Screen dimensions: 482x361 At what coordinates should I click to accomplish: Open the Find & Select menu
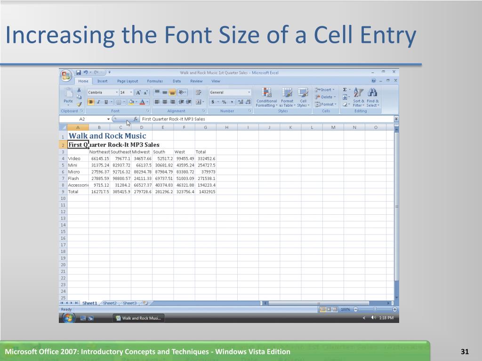coord(373,98)
